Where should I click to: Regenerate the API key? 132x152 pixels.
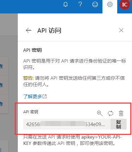(111, 113)
